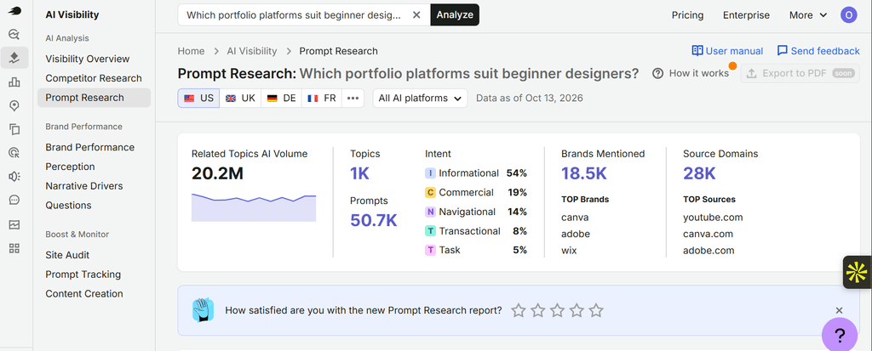Clear the search prompt with X icon
This screenshot has width=872, height=351.
[x=416, y=15]
